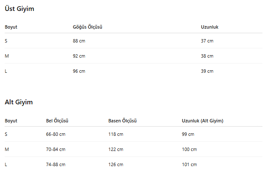Click the 66-80 cm waist value

point(56,135)
